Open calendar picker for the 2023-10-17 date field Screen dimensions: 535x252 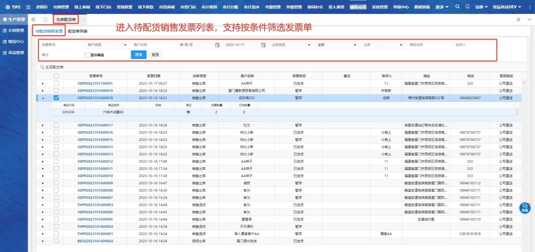pos(263,45)
